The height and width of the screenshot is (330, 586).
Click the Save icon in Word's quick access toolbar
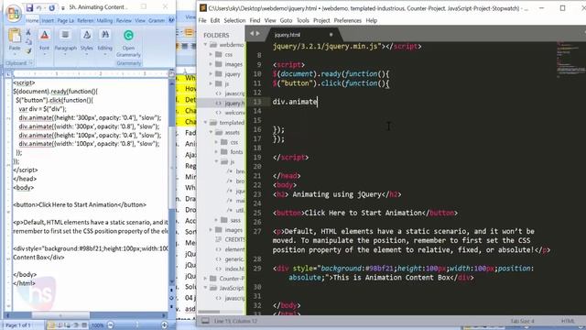point(29,7)
